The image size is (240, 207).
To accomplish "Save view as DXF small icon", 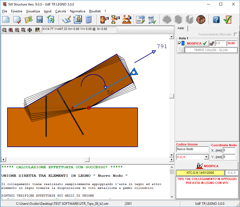I will pyautogui.click(x=37, y=30).
